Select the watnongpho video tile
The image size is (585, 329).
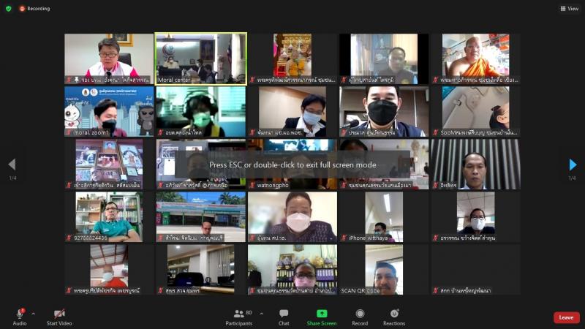click(292, 164)
